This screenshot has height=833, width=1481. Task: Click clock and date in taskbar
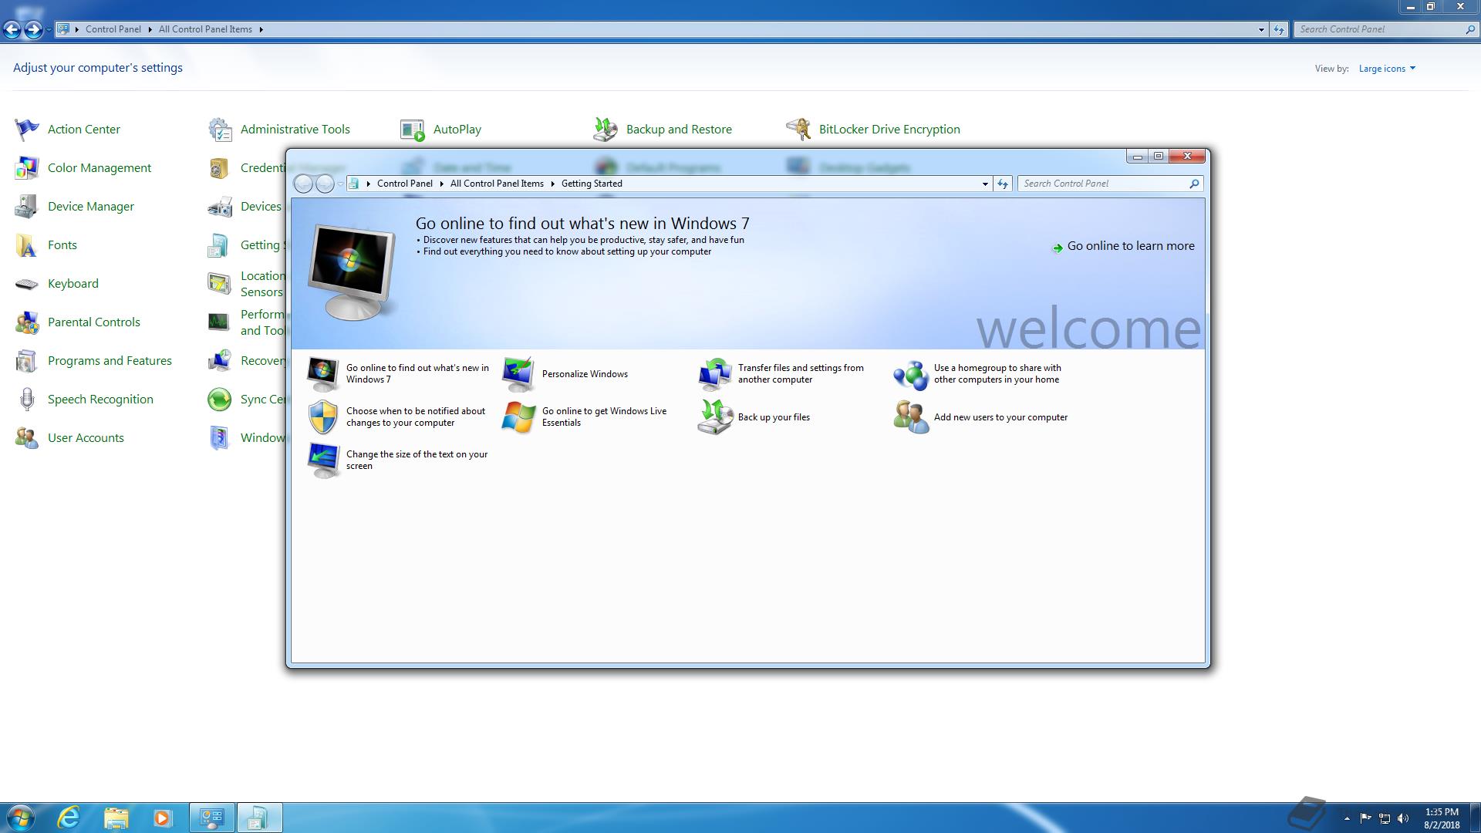[1442, 818]
